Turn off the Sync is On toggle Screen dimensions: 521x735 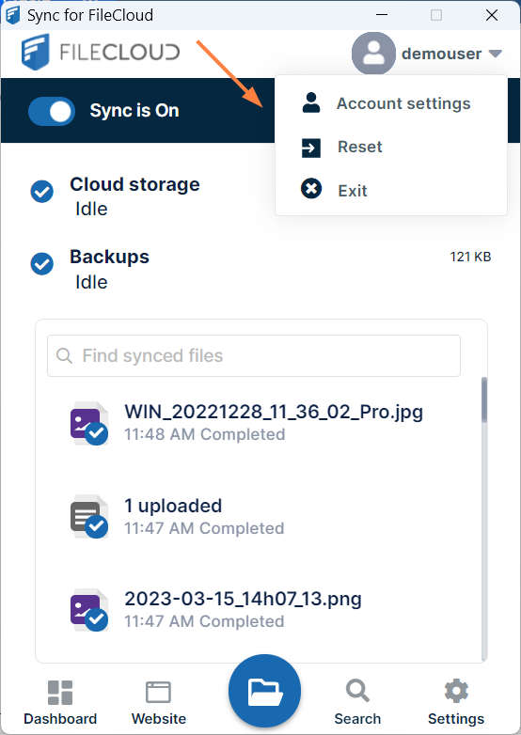[52, 111]
